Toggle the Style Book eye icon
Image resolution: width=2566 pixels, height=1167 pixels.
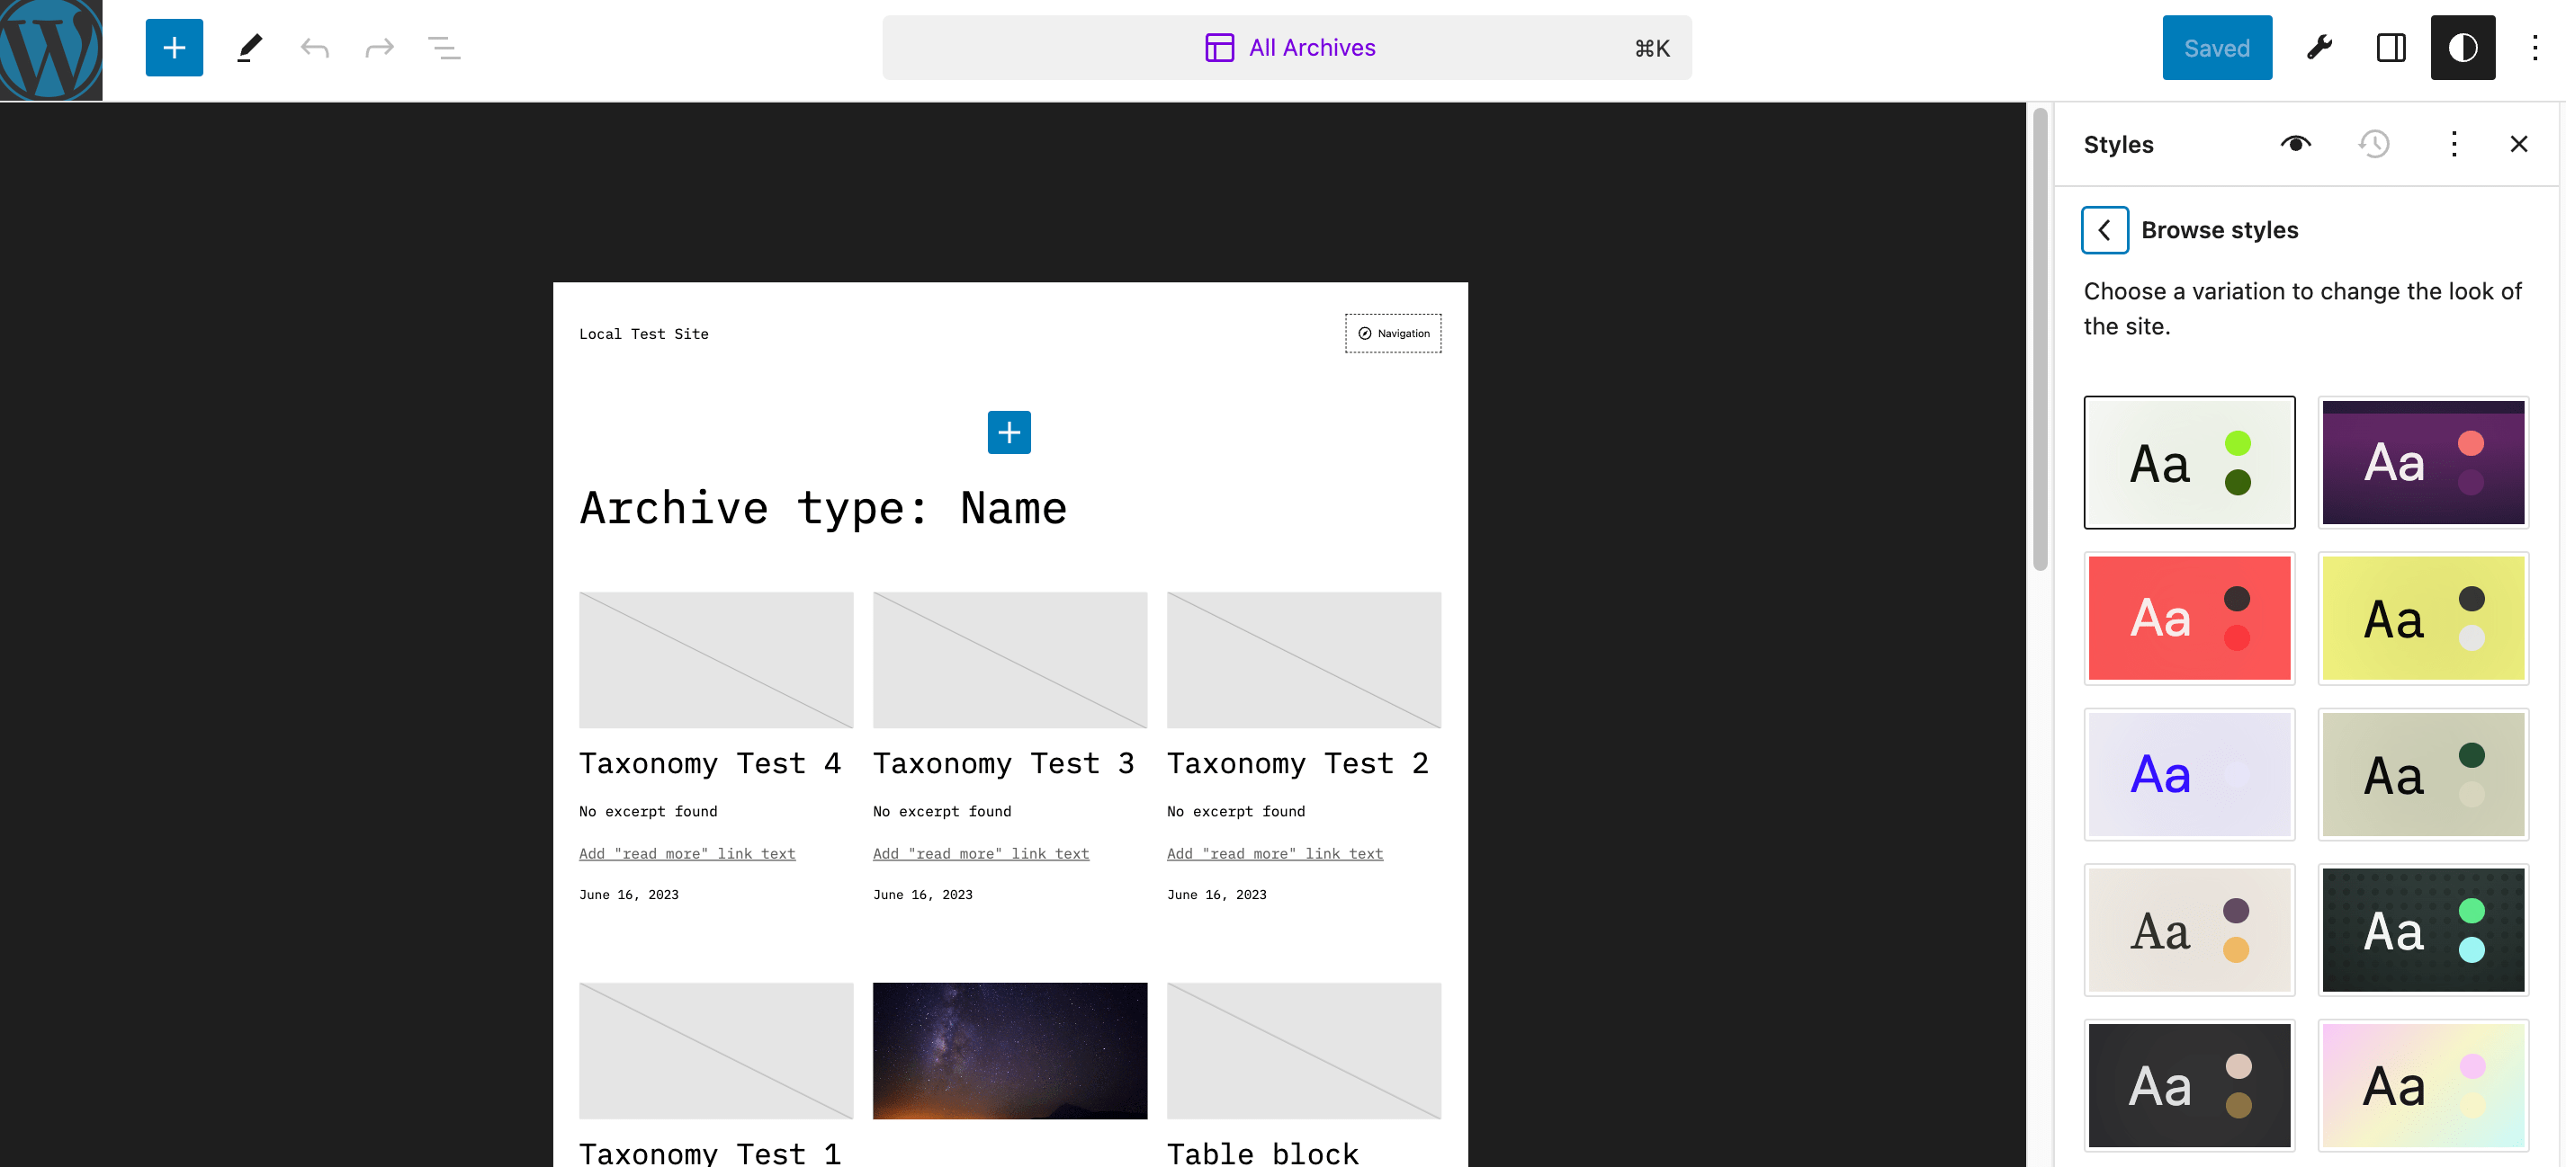2295,145
